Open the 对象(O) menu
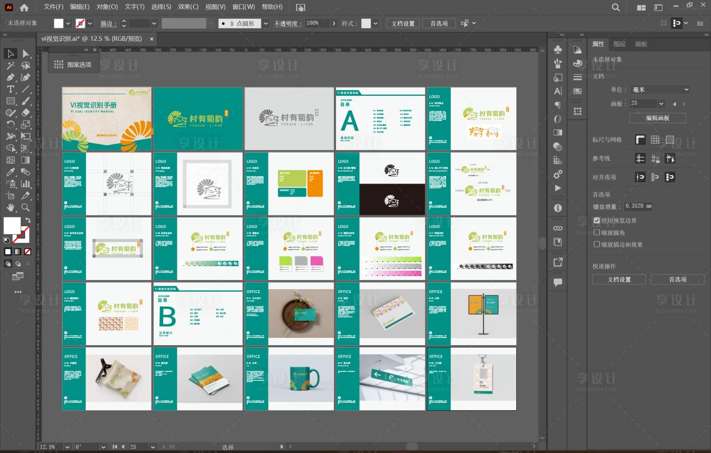Screen dimensions: 711x453 107,7
